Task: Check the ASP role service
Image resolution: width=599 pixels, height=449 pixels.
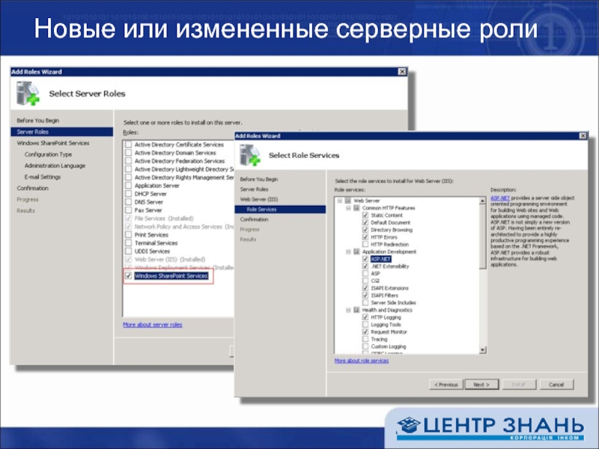Action: click(x=365, y=273)
